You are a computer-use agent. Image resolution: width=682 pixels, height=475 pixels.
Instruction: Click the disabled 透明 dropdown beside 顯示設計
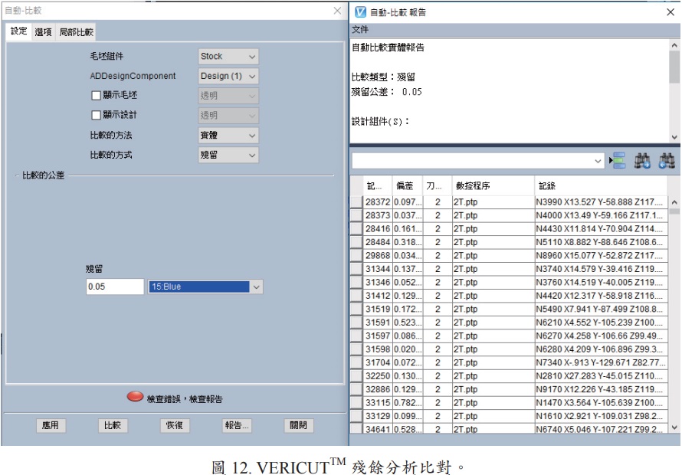coord(228,115)
